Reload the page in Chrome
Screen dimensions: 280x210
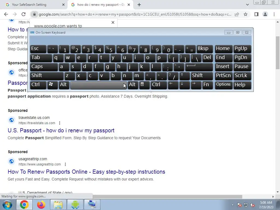tap(24, 14)
